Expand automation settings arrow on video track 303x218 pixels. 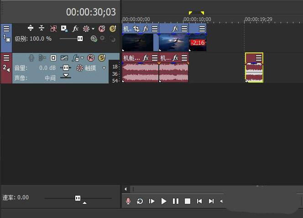(x=93, y=29)
